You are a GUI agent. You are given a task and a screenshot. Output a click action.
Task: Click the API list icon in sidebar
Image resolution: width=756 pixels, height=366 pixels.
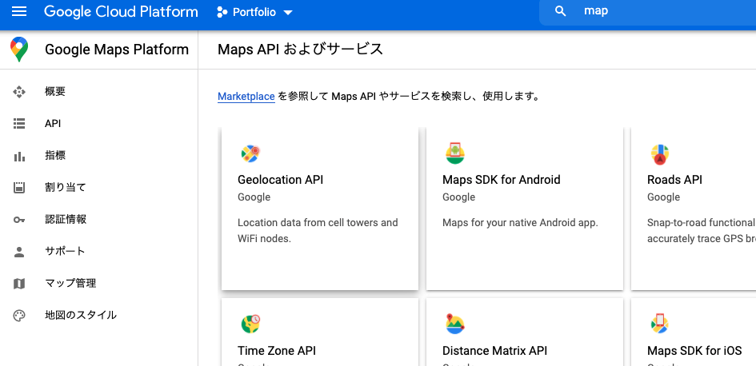[19, 124]
